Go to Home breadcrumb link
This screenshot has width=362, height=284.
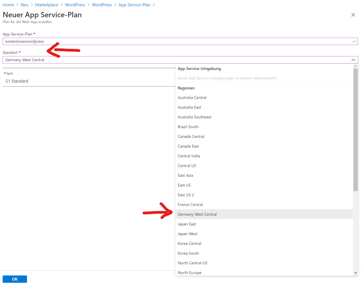click(8, 5)
